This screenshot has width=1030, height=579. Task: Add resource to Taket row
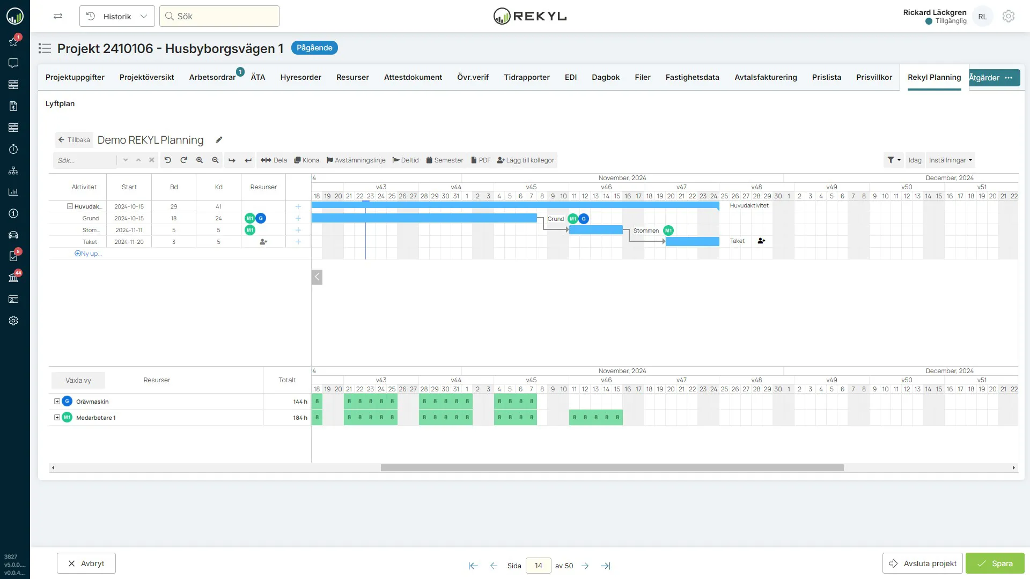(263, 242)
